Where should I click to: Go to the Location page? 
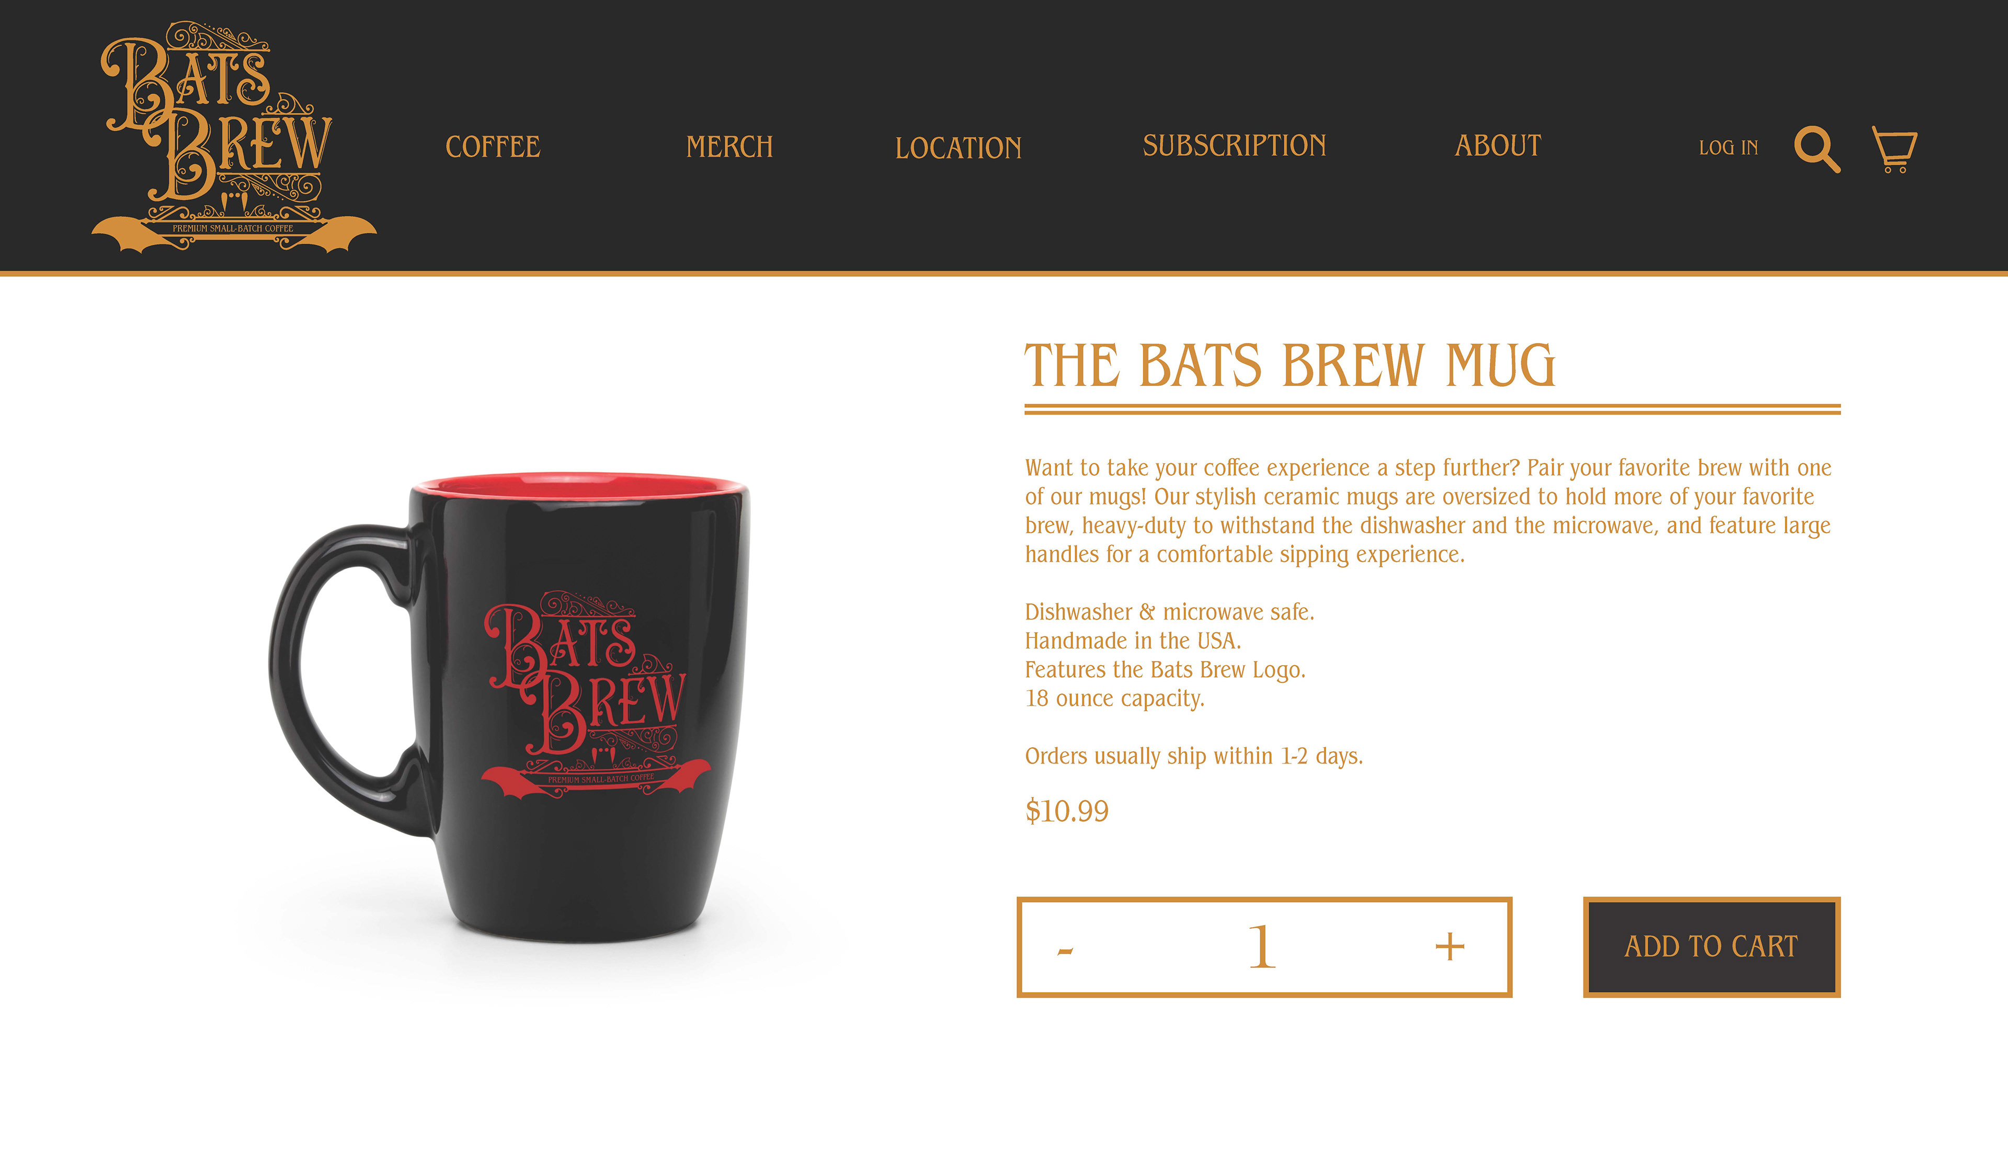[958, 147]
